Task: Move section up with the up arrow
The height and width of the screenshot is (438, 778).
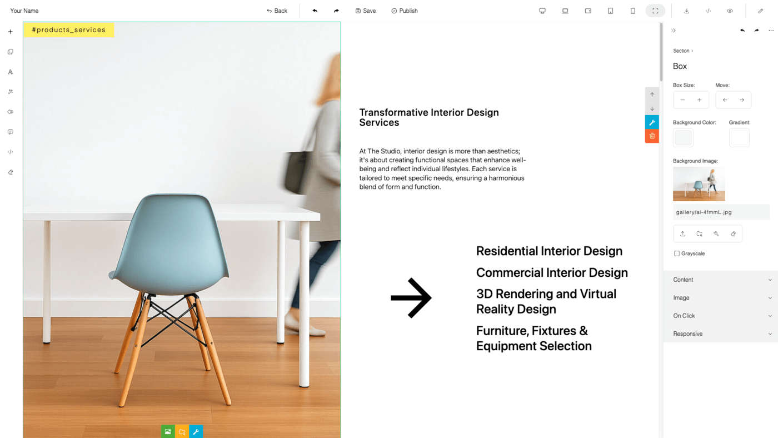Action: 652,94
